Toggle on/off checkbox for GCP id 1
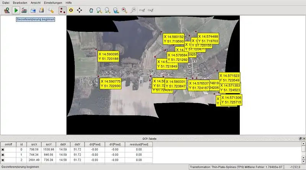The width and height of the screenshot is (306, 170). (3, 154)
